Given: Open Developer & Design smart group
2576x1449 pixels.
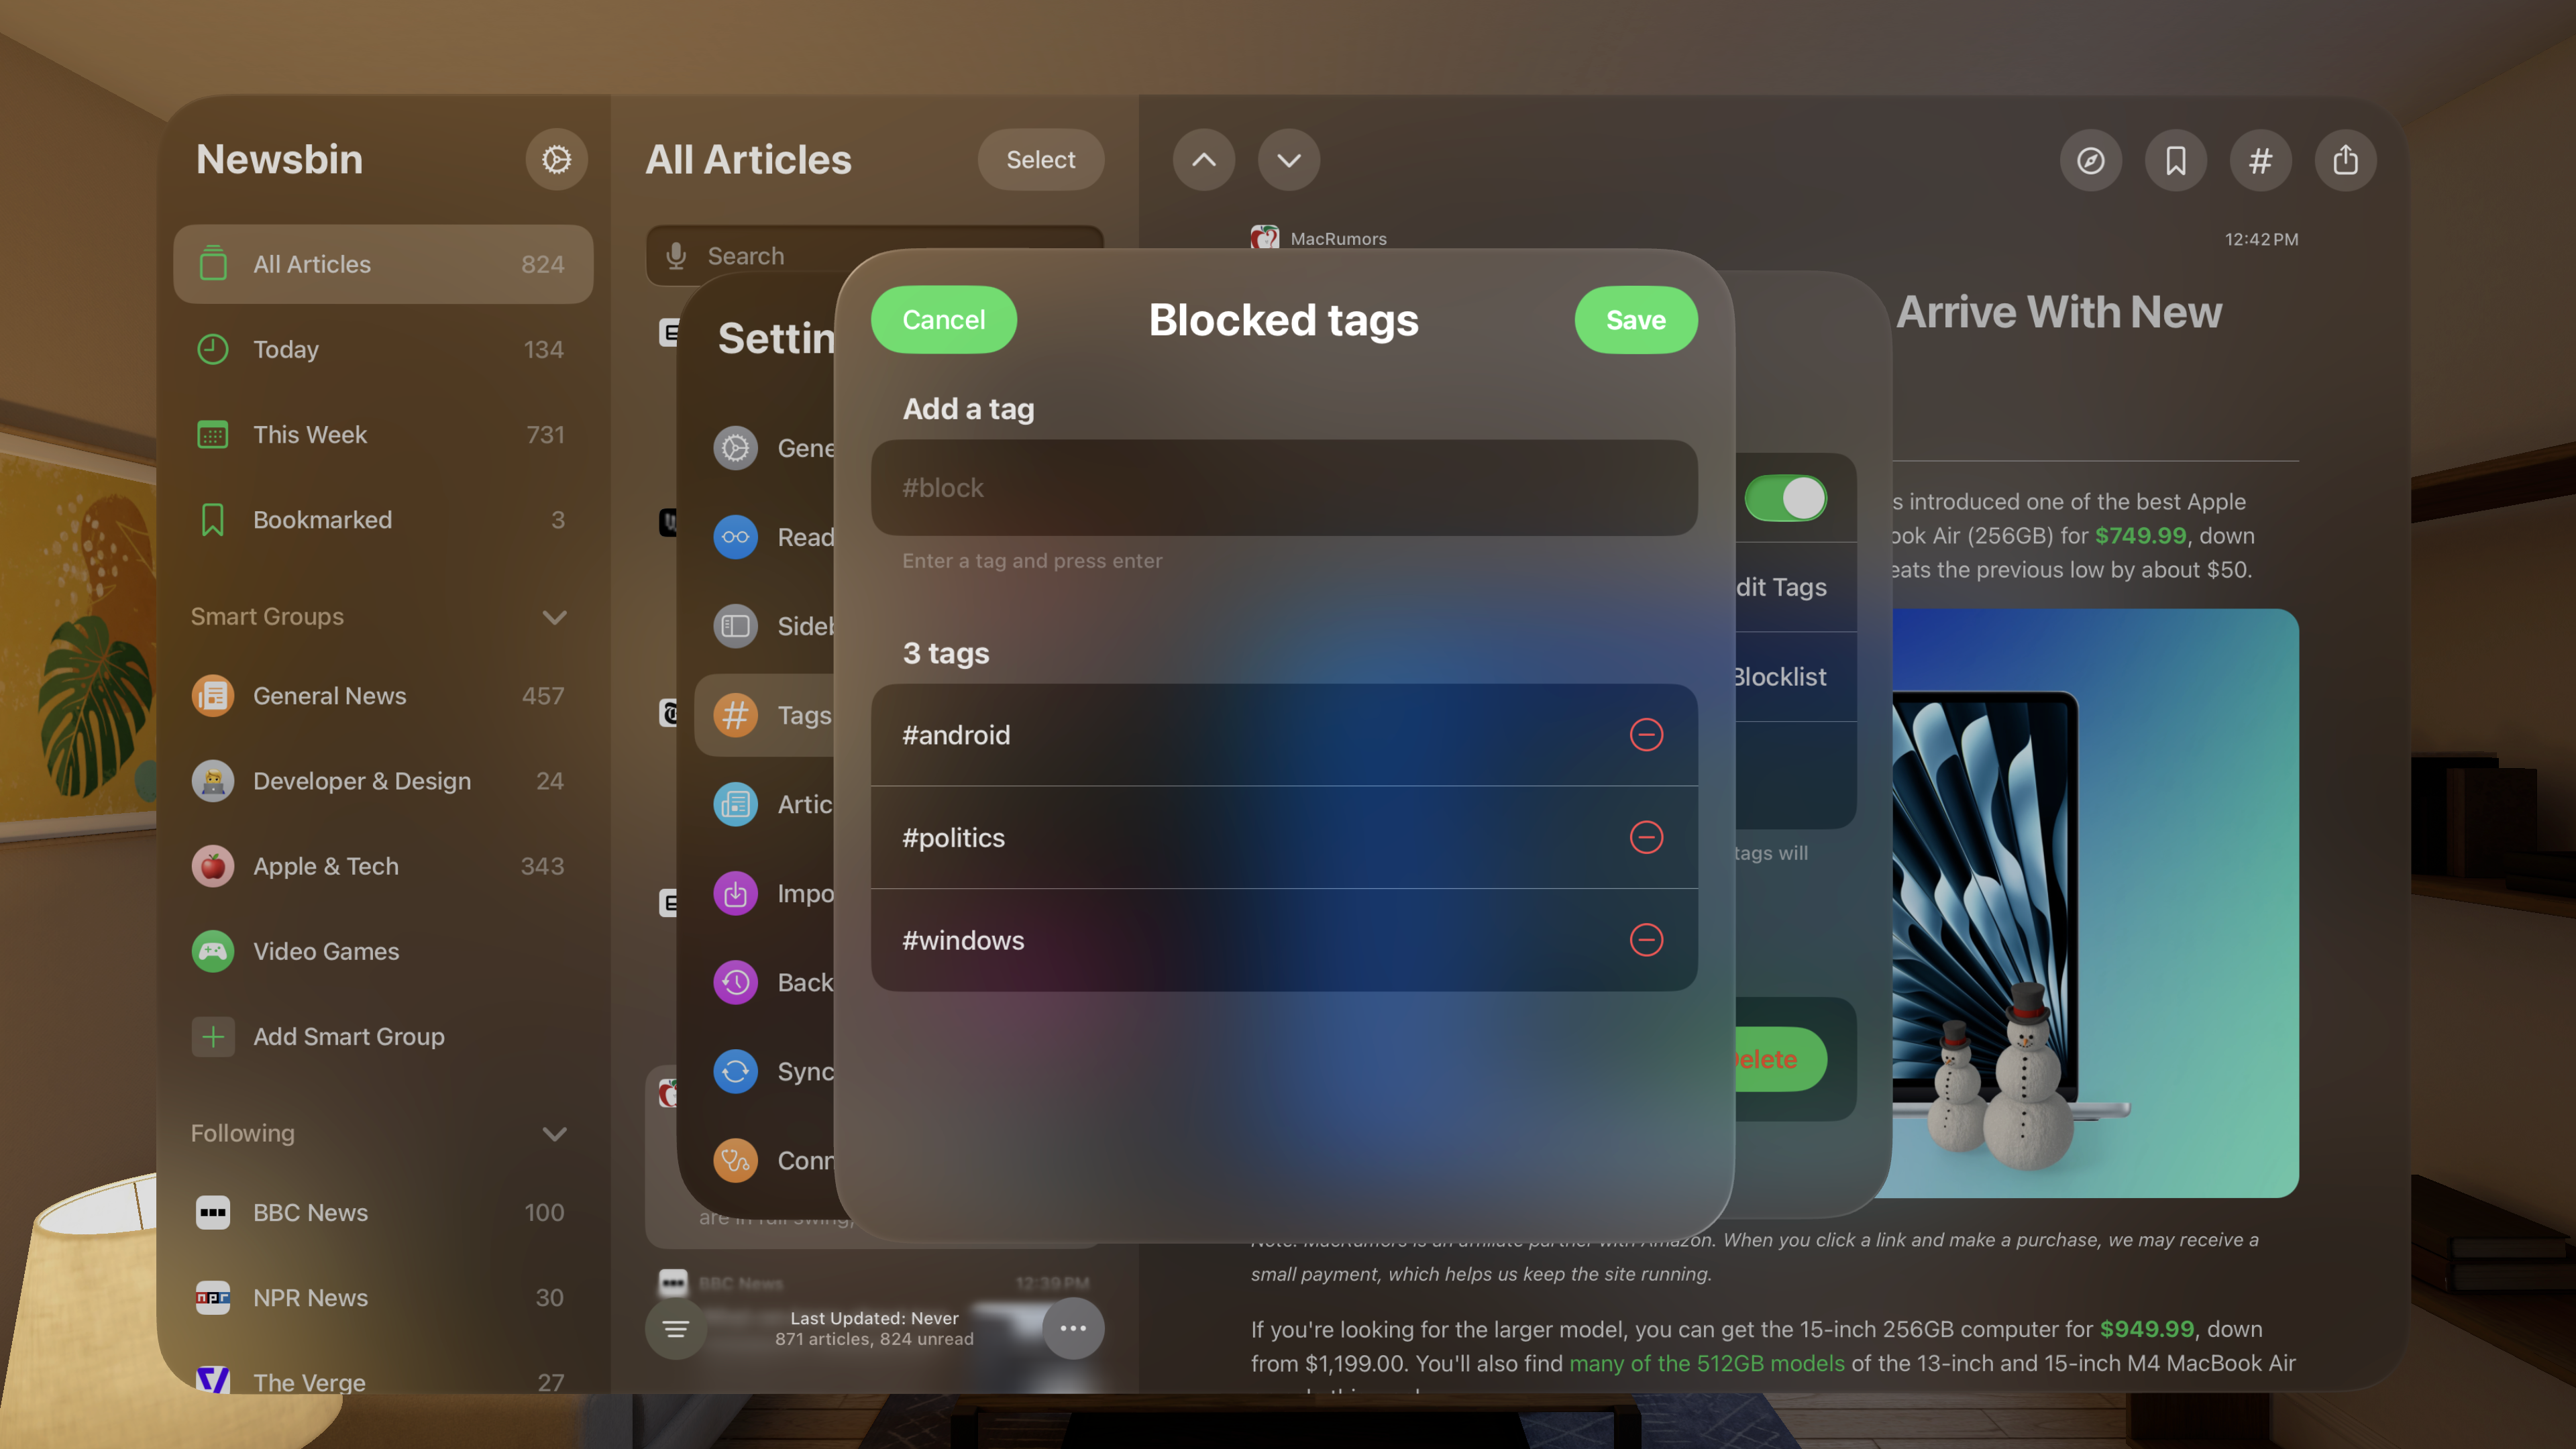Looking at the screenshot, I should (x=383, y=781).
